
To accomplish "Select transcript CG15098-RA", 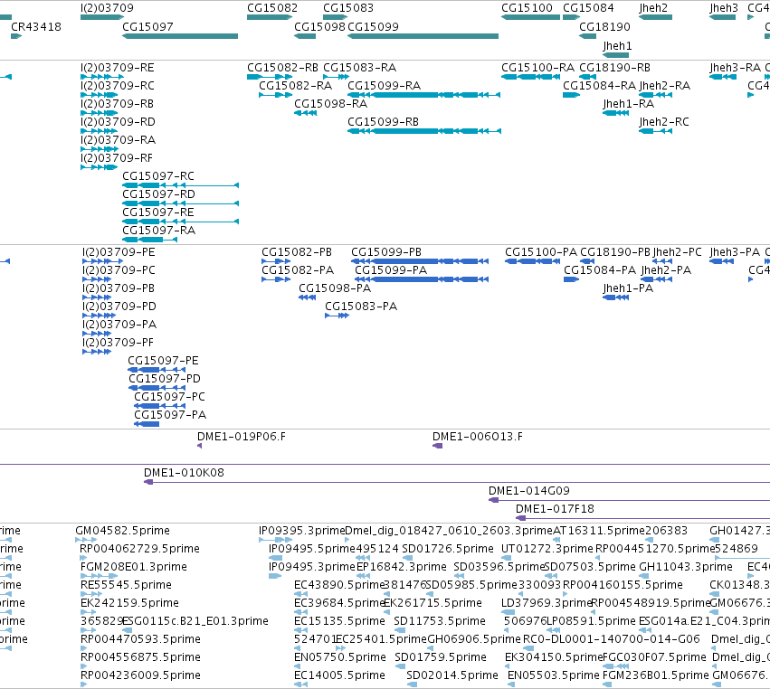I will tap(306, 113).
